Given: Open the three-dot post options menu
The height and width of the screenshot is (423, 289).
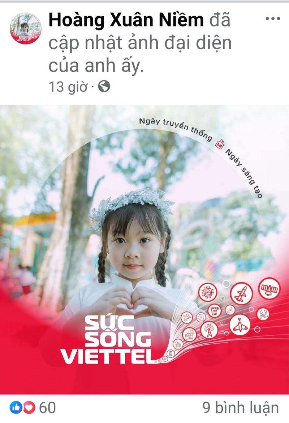Looking at the screenshot, I should click(273, 18).
